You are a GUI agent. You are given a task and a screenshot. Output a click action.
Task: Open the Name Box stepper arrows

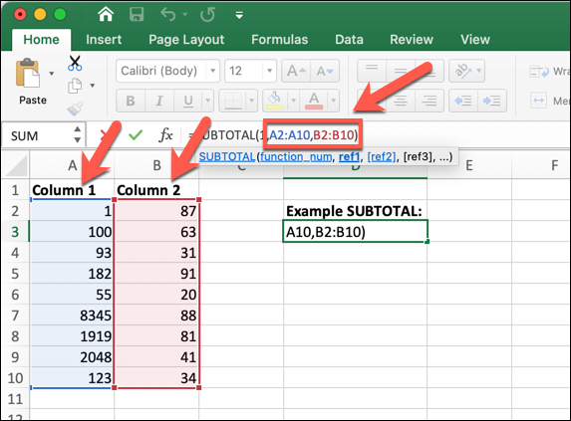click(77, 135)
